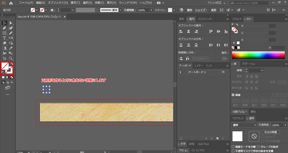The width and height of the screenshot is (288, 153).
Task: Click horizontal align right icon
Action: 196,32
